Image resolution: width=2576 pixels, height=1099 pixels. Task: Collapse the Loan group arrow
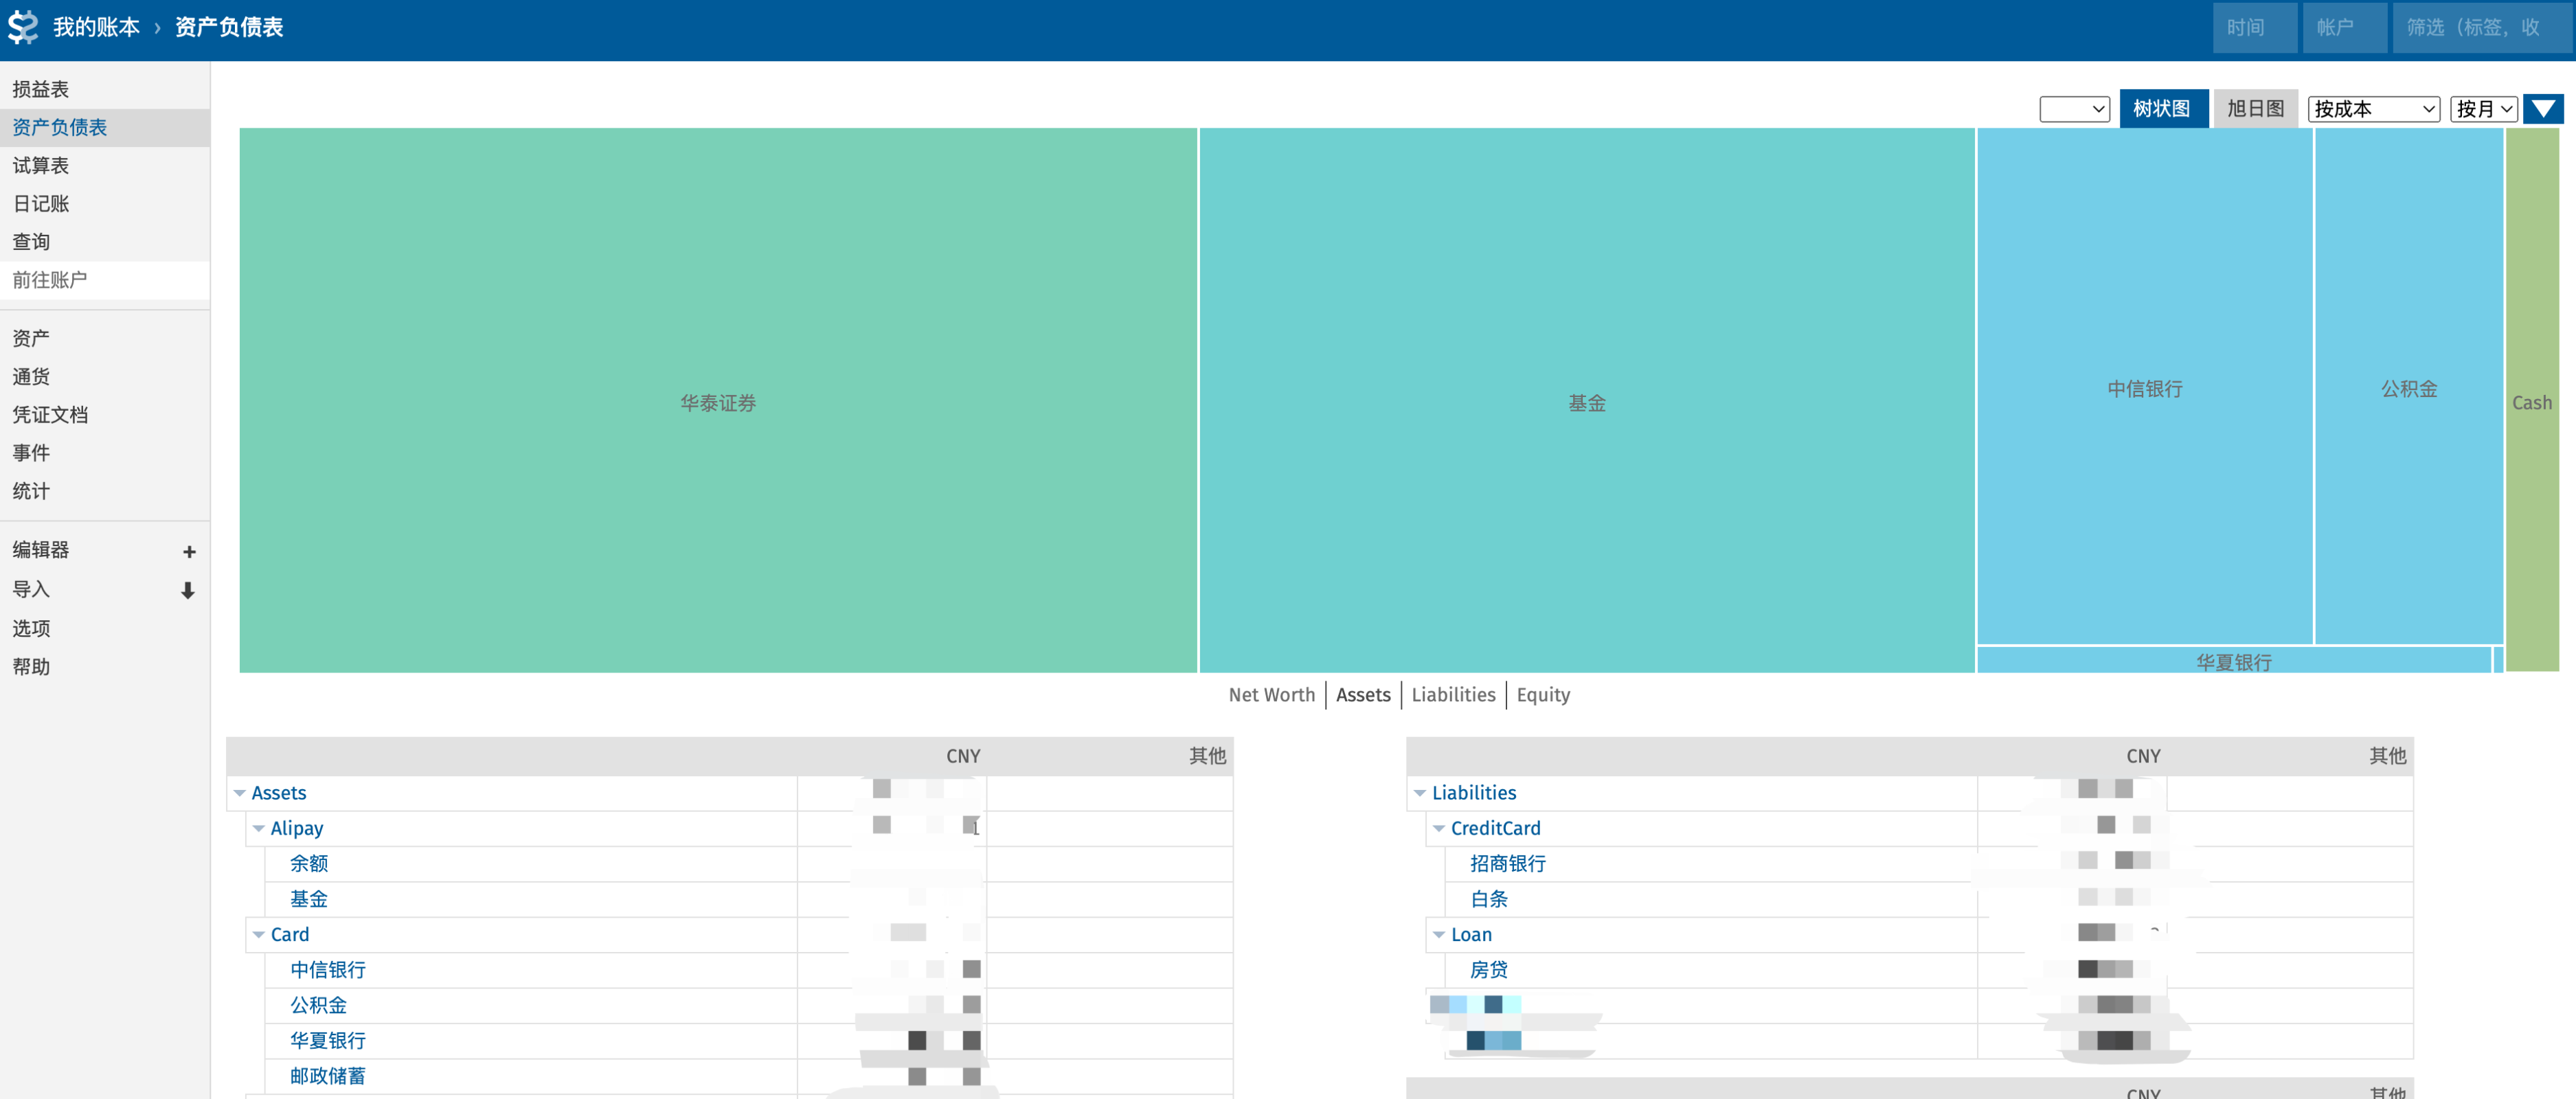[x=1439, y=934]
